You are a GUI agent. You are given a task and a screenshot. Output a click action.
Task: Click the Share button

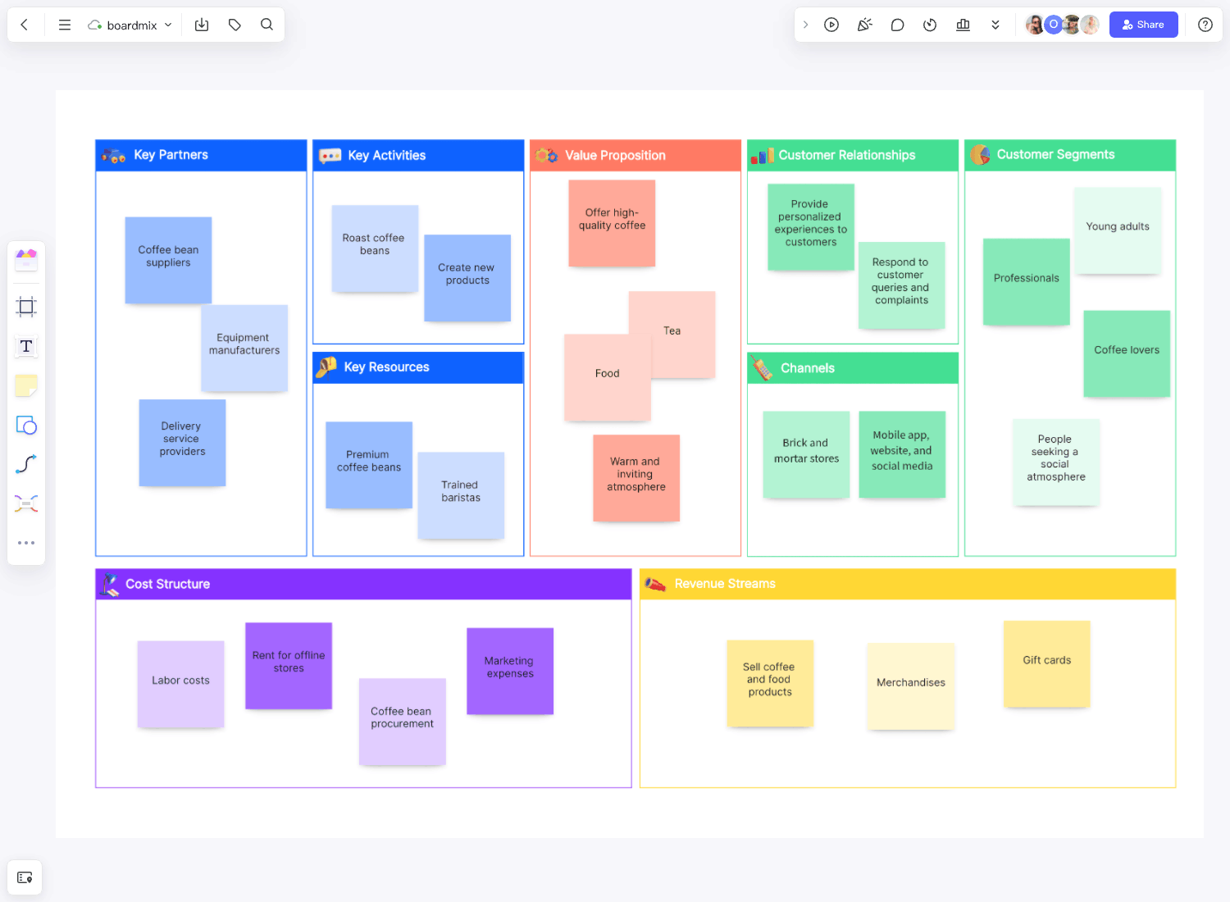1143,25
